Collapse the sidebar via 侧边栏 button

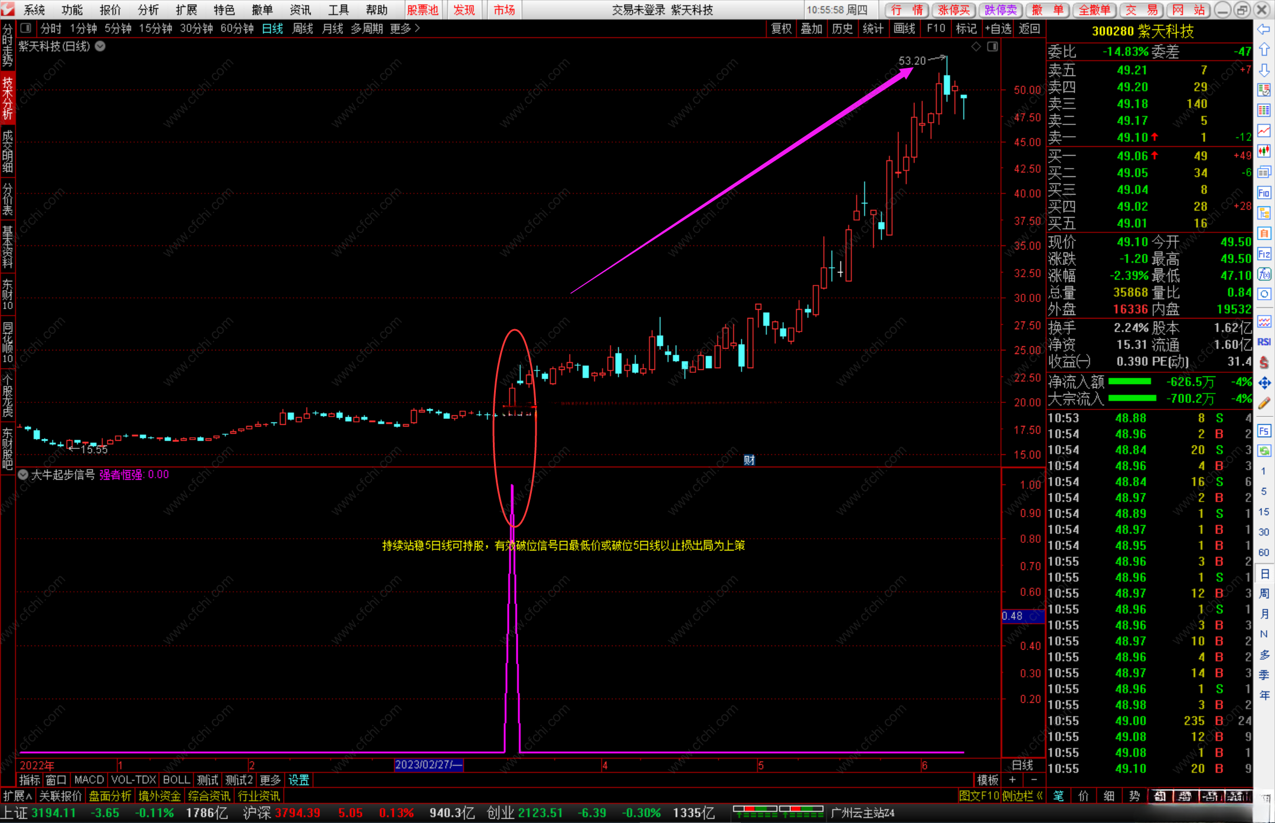coord(1022,796)
